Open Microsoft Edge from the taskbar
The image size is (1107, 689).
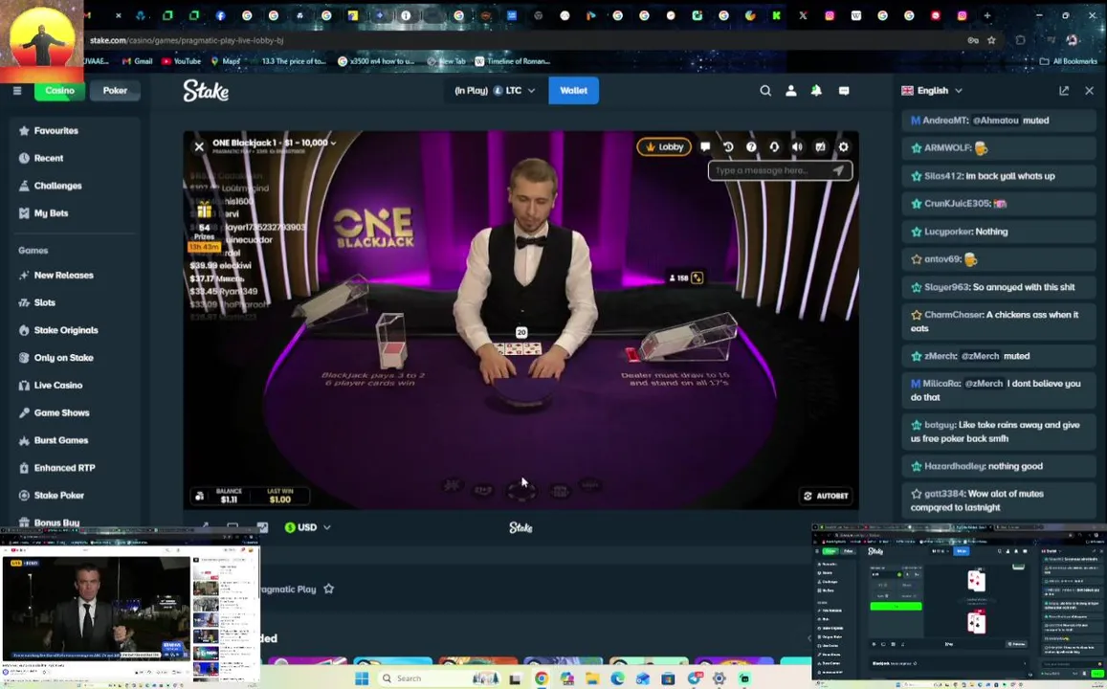click(617, 678)
